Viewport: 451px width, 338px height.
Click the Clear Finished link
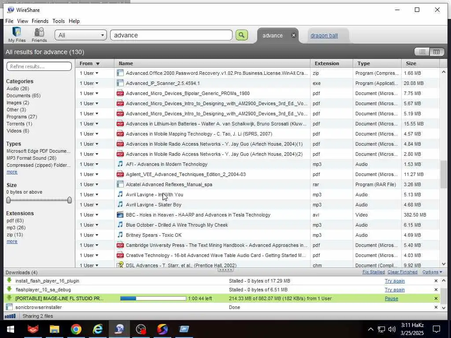point(403,272)
